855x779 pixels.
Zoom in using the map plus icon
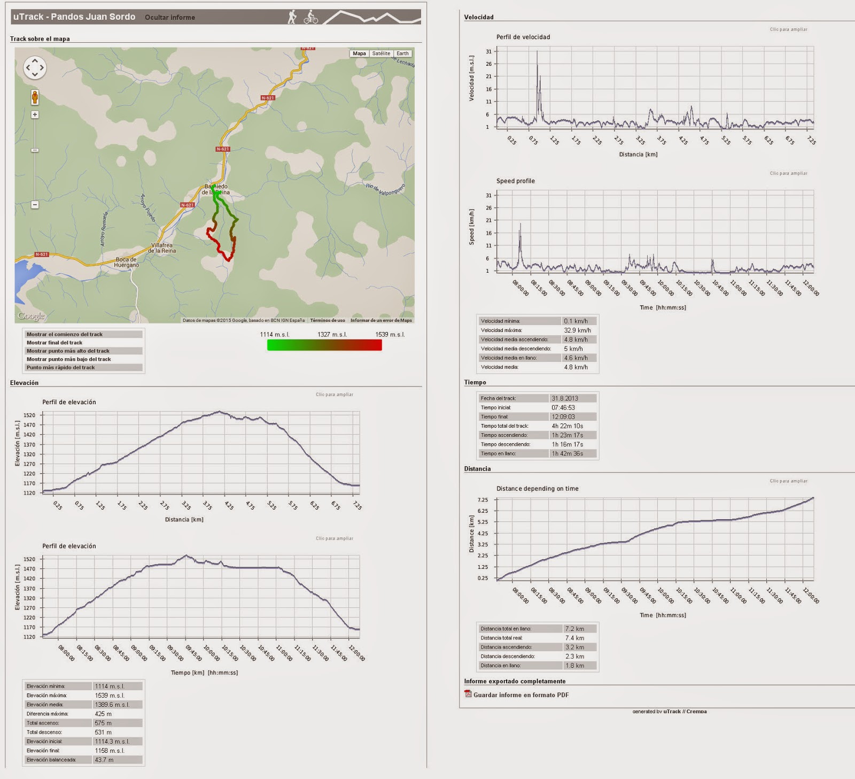click(35, 115)
